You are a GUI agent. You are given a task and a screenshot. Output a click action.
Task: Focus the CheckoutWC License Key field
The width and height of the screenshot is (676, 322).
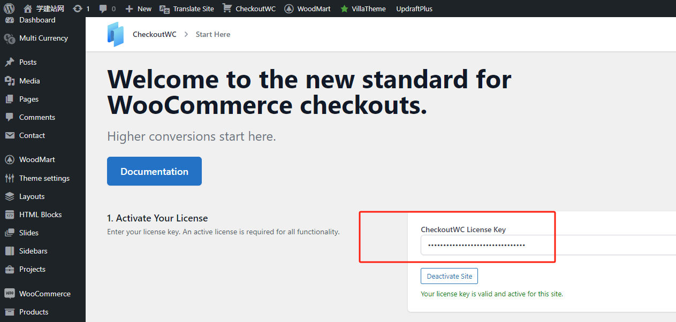(x=548, y=245)
